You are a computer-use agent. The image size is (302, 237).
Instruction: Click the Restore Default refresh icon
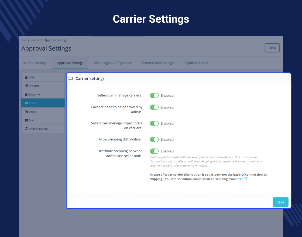point(26,129)
